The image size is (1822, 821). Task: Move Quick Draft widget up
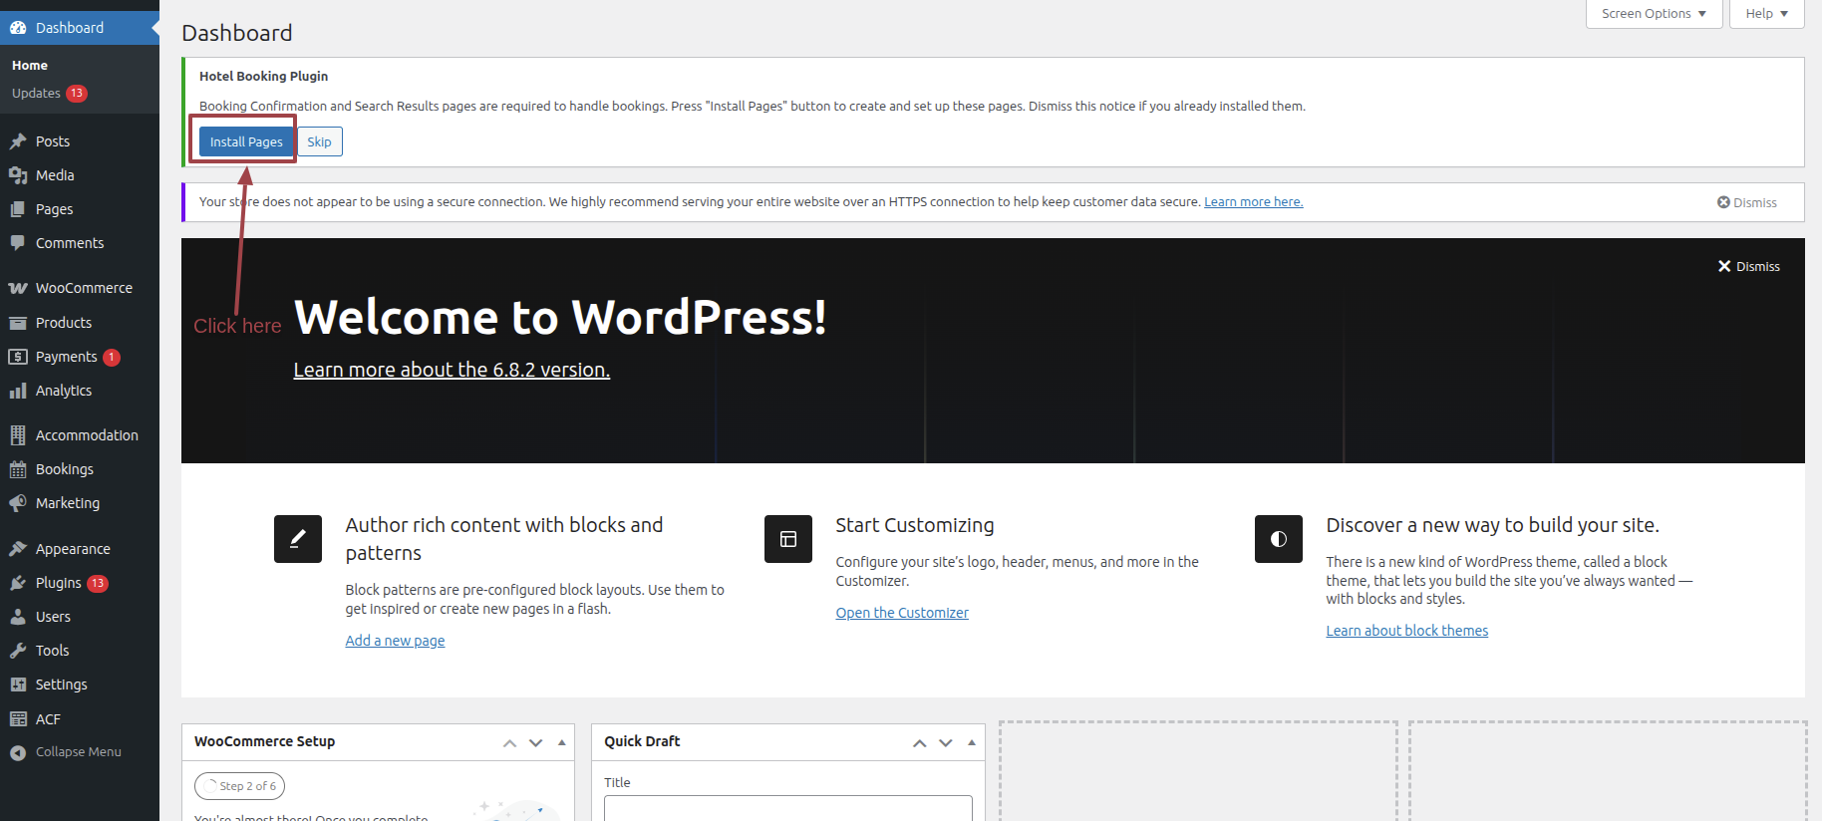pyautogui.click(x=919, y=743)
